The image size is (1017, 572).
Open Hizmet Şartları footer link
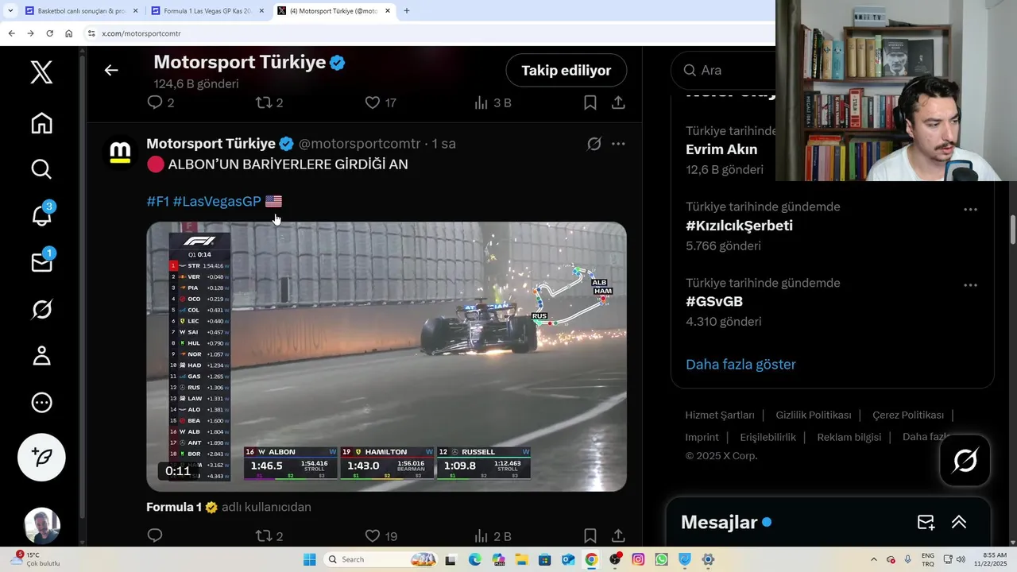point(720,415)
